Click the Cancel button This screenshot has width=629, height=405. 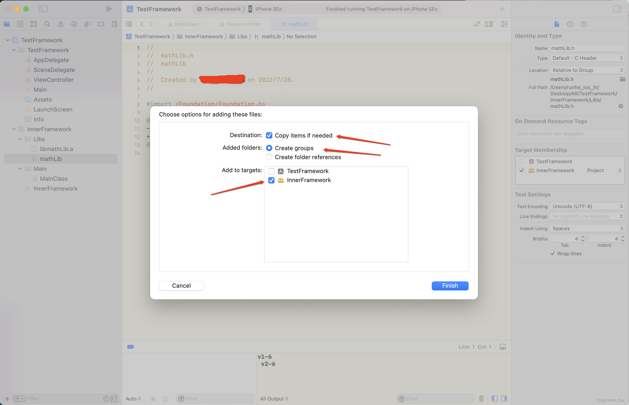tap(181, 286)
